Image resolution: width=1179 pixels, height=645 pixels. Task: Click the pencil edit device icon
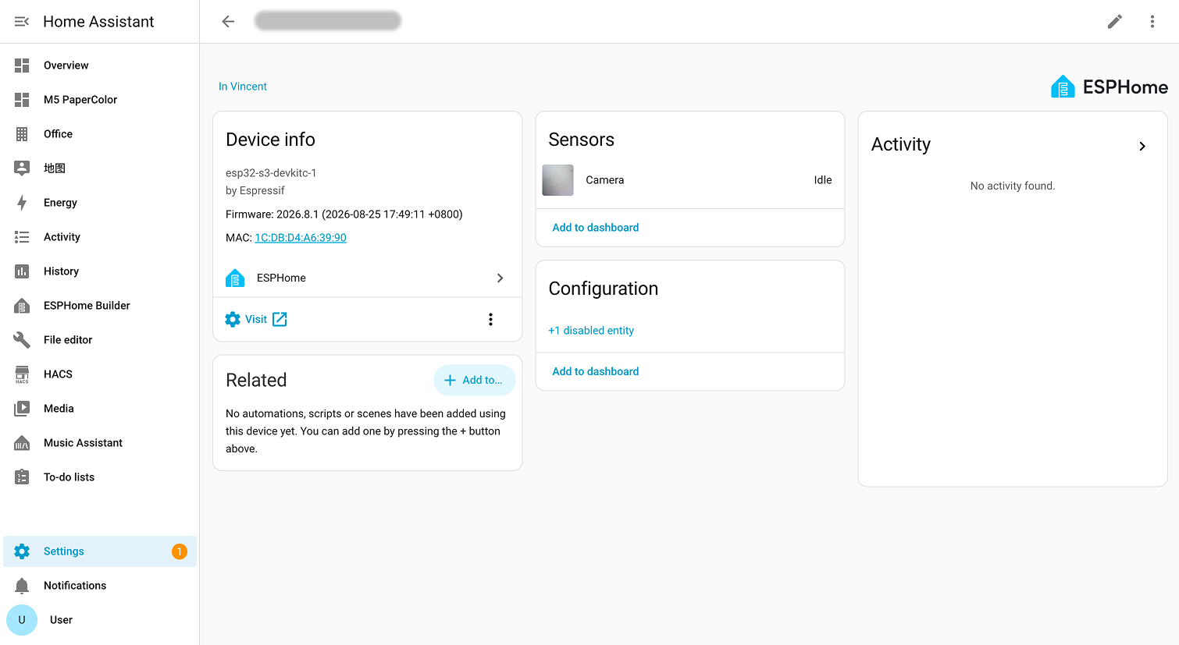[x=1115, y=22]
